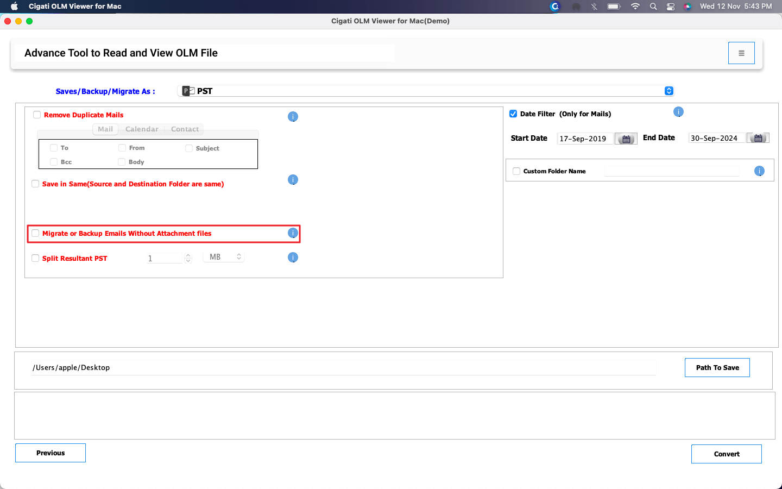Click the split size stepper arrows
Screen dimensions: 782x489
(188, 258)
